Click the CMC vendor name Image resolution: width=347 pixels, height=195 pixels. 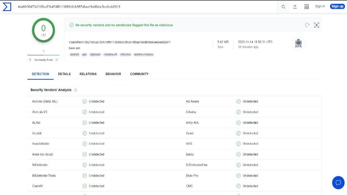(x=189, y=186)
